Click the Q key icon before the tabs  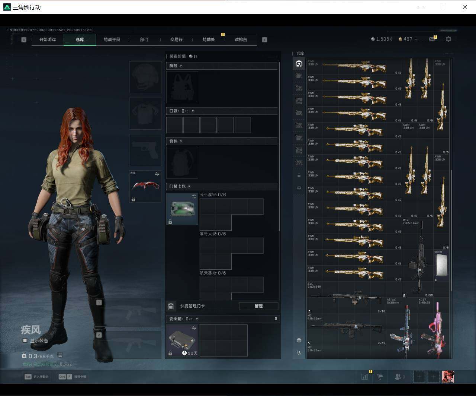click(x=24, y=39)
